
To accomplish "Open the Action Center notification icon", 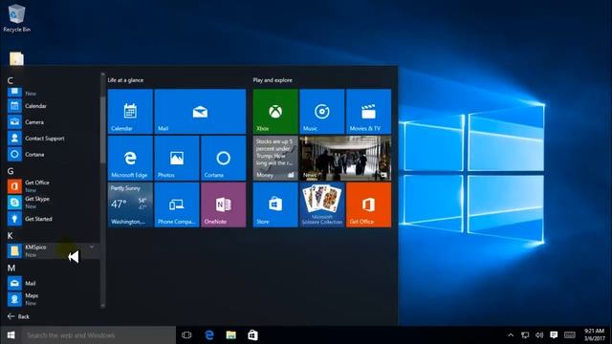I will tap(554, 335).
